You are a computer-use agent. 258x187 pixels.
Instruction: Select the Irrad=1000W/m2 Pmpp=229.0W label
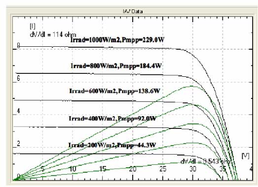[117, 40]
